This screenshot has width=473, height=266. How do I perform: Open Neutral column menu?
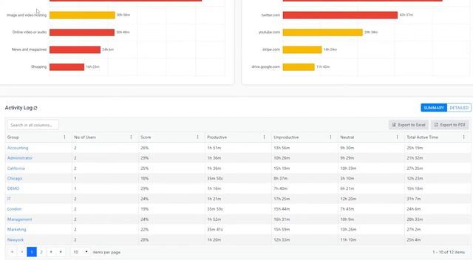tap(398, 137)
